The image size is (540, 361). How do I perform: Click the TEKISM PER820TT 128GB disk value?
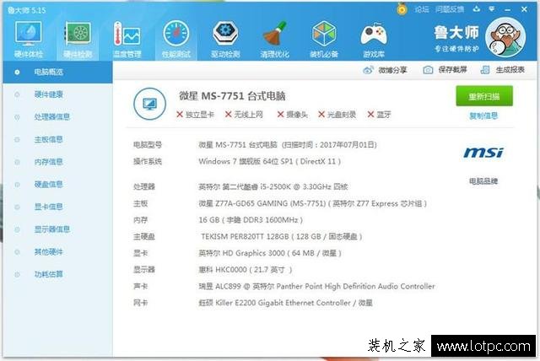pos(281,237)
